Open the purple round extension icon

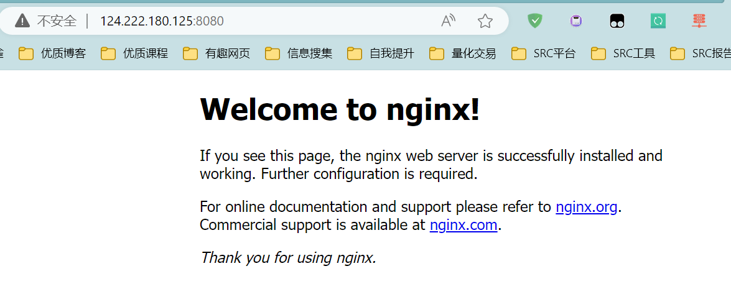click(x=575, y=21)
